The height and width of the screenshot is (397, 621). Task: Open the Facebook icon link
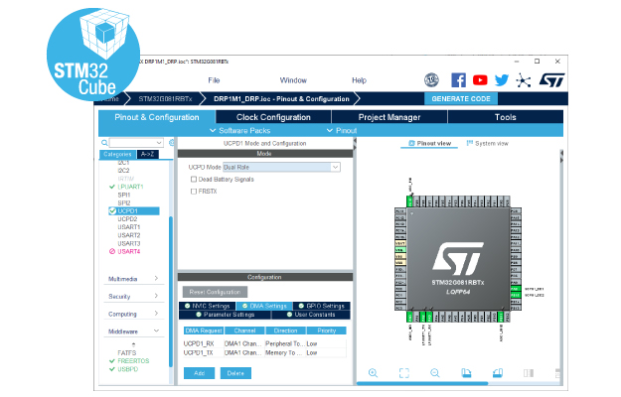point(458,80)
